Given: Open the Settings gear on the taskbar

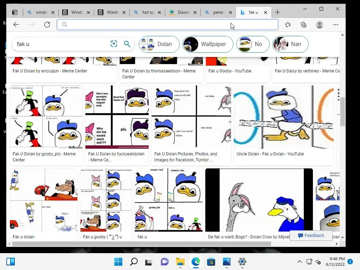Looking at the screenshot, I should (242, 262).
